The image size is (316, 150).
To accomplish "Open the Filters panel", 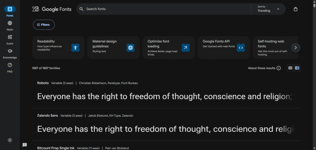I will click(44, 25).
